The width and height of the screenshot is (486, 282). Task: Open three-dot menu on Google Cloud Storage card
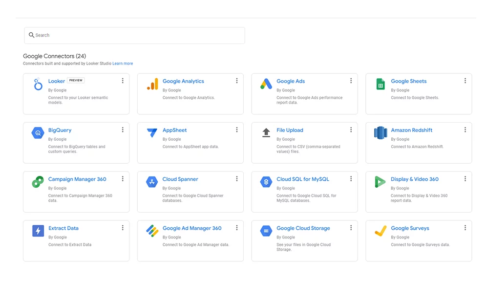pos(351,228)
